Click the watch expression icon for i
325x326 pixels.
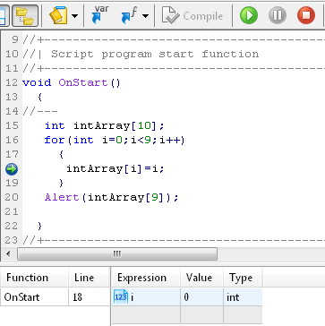[x=121, y=297]
